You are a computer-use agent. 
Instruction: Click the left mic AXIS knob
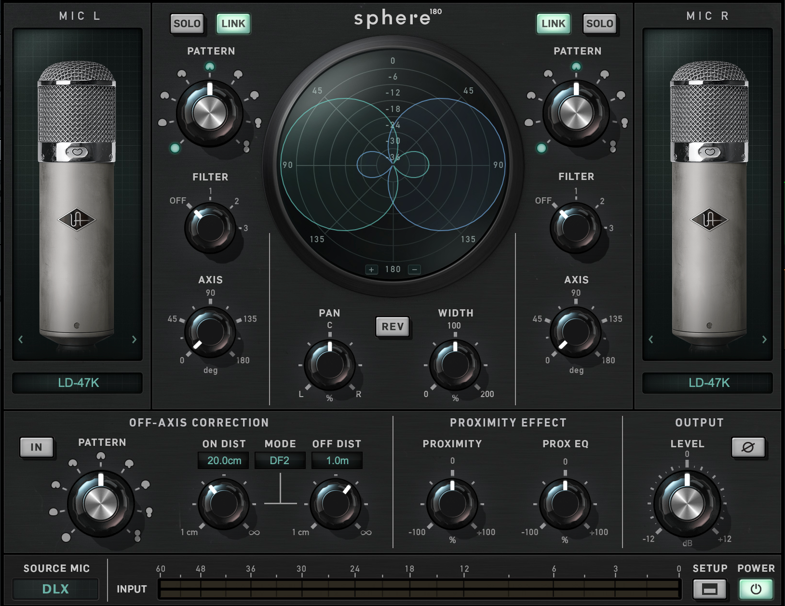pos(210,332)
